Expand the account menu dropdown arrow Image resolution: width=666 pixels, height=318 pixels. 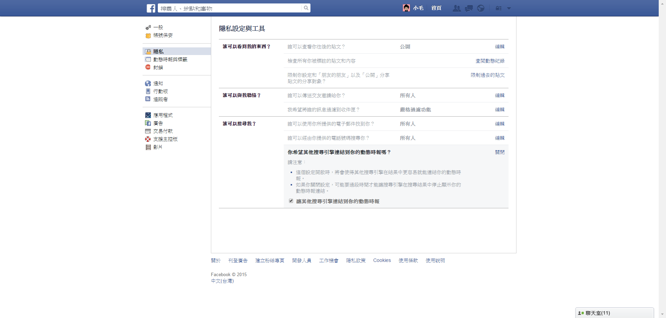pyautogui.click(x=509, y=8)
